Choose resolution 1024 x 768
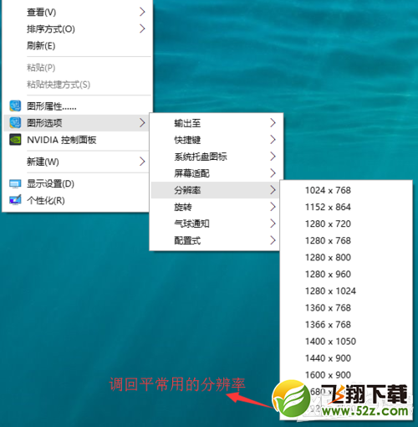Image resolution: width=418 pixels, height=427 pixels. tap(346, 190)
